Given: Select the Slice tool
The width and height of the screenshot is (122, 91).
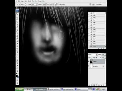Looking at the screenshot, I should 17,27.
